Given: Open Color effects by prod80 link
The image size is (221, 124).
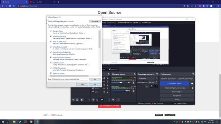Looking at the screenshot, I should tap(60, 47).
